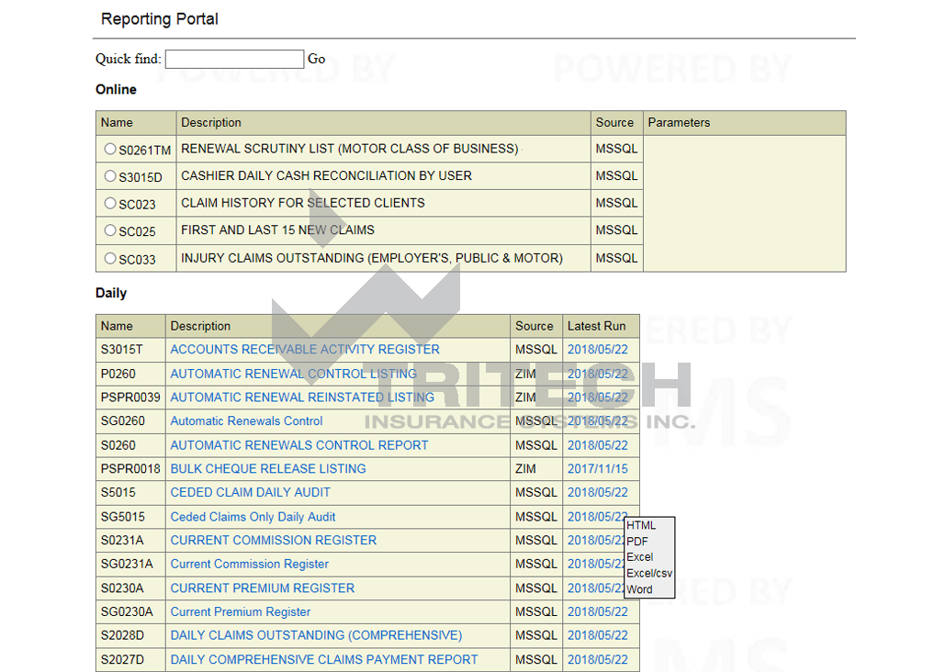This screenshot has height=672, width=946.
Task: Click the S3015T name cell
Action: (x=130, y=349)
